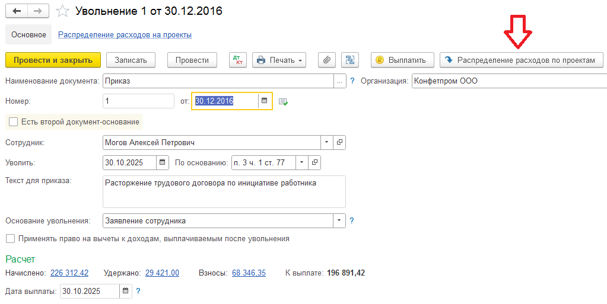Viewport: 607px width, 304px height.
Task: Click the back navigation arrow
Action: tap(17, 11)
